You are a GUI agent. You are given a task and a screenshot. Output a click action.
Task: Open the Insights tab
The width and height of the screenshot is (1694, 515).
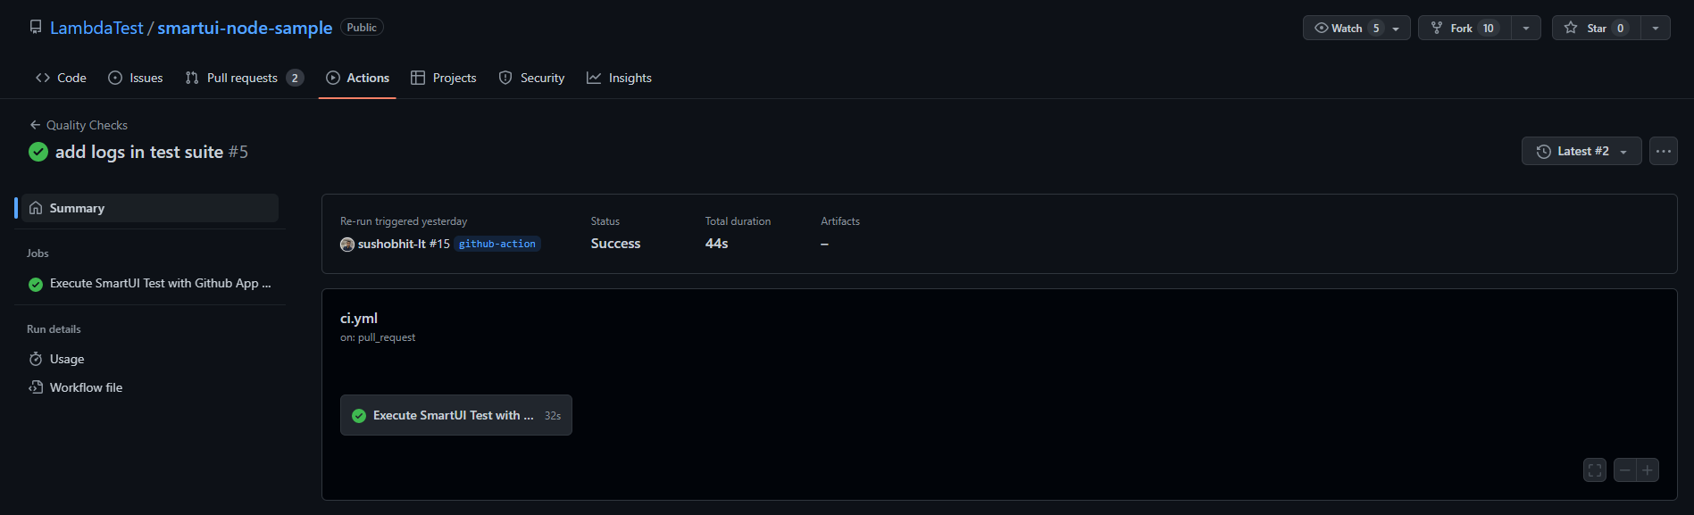tap(620, 78)
